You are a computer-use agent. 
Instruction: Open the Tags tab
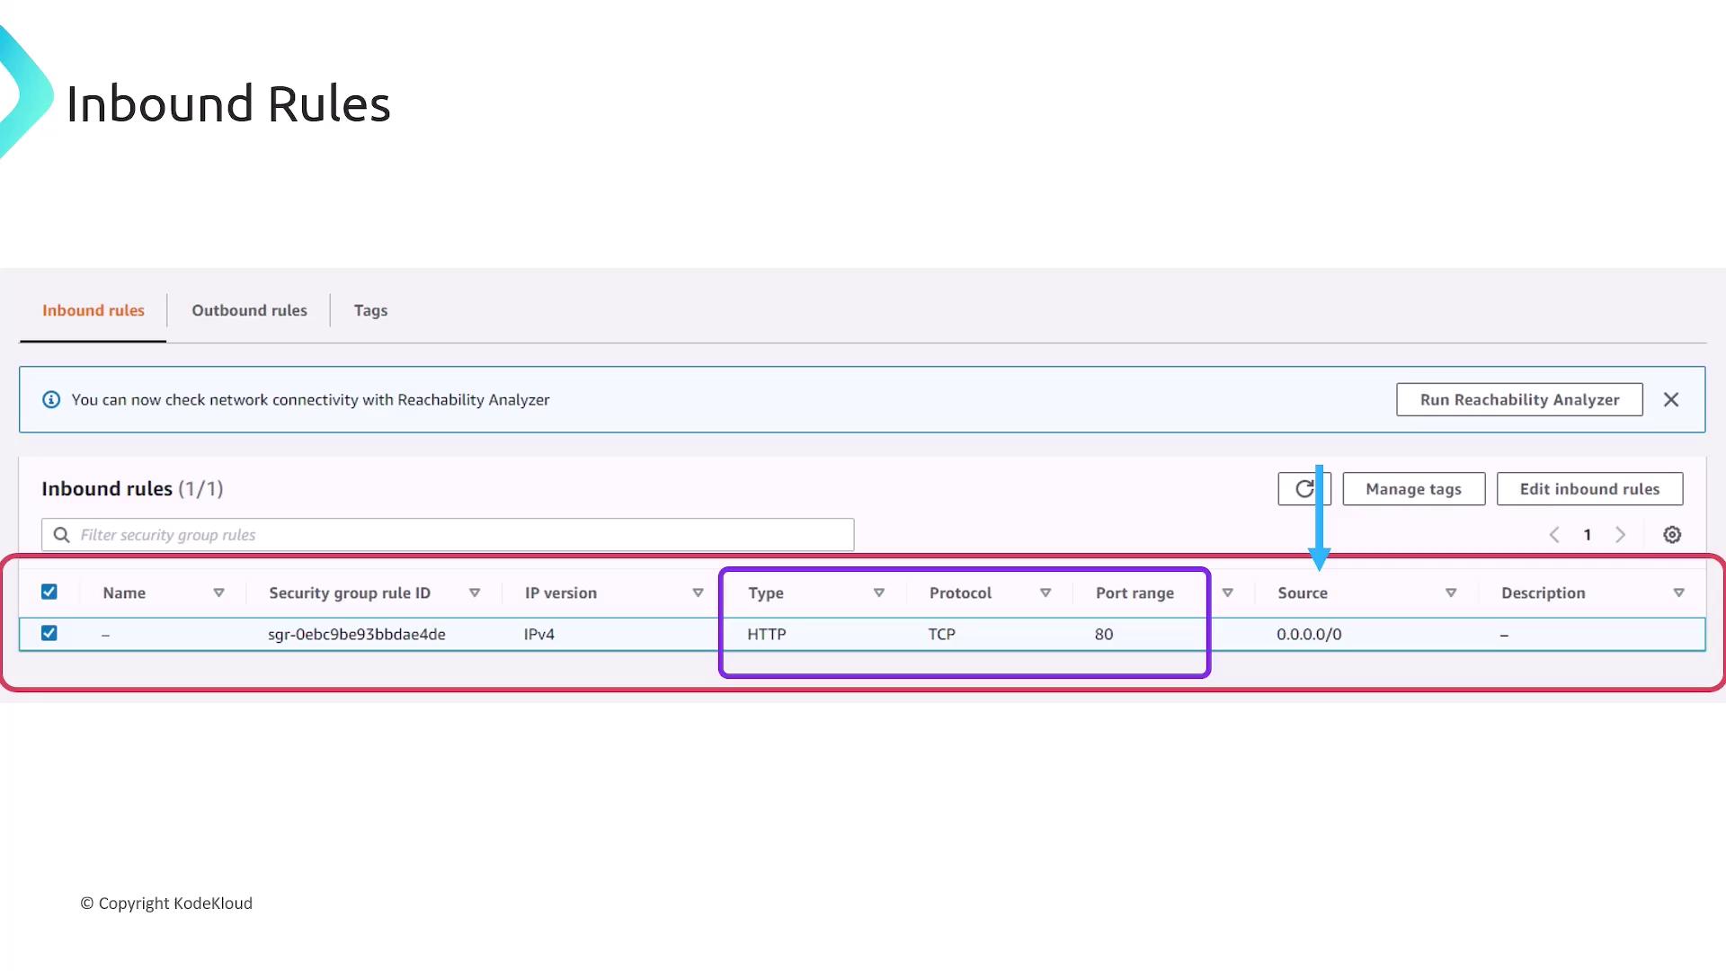click(370, 310)
